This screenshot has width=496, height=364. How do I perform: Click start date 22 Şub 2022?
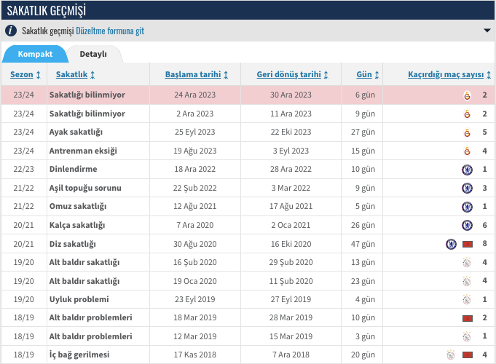point(195,188)
